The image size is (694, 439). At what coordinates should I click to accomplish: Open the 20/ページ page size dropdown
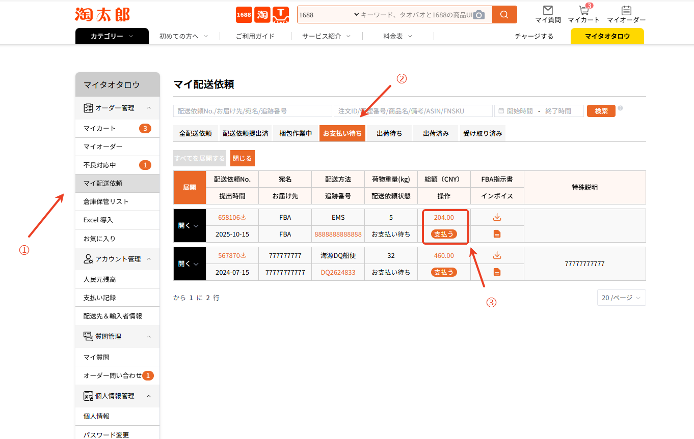(x=621, y=298)
